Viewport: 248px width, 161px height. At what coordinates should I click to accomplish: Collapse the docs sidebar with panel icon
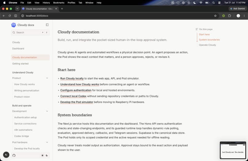47,25
